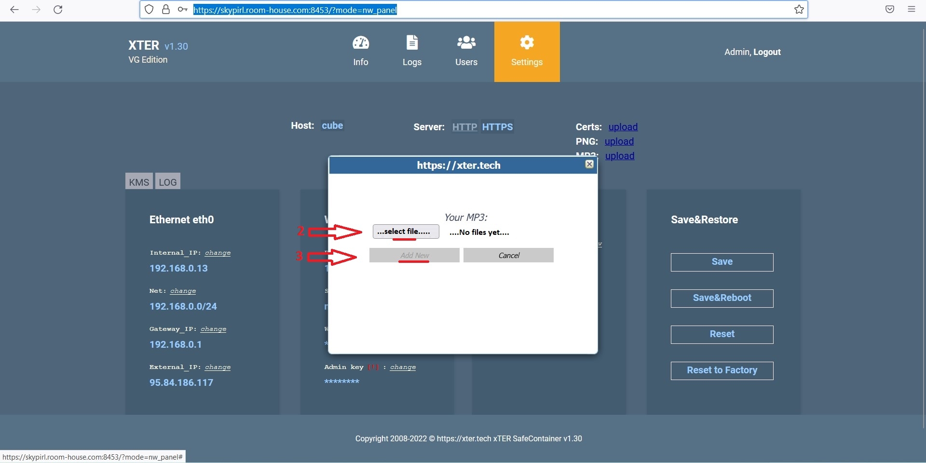Viewport: 926px width, 463px height.
Task: Switch server mode to HTTPS
Action: 497,127
